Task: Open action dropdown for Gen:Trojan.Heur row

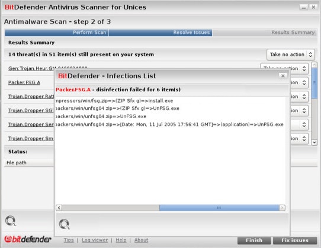Action: 284,68
